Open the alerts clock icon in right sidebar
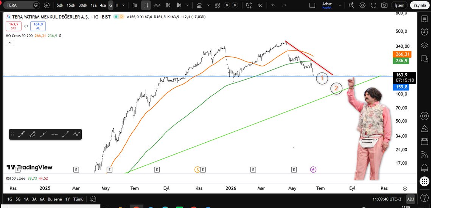The image size is (454, 208). pos(424,32)
